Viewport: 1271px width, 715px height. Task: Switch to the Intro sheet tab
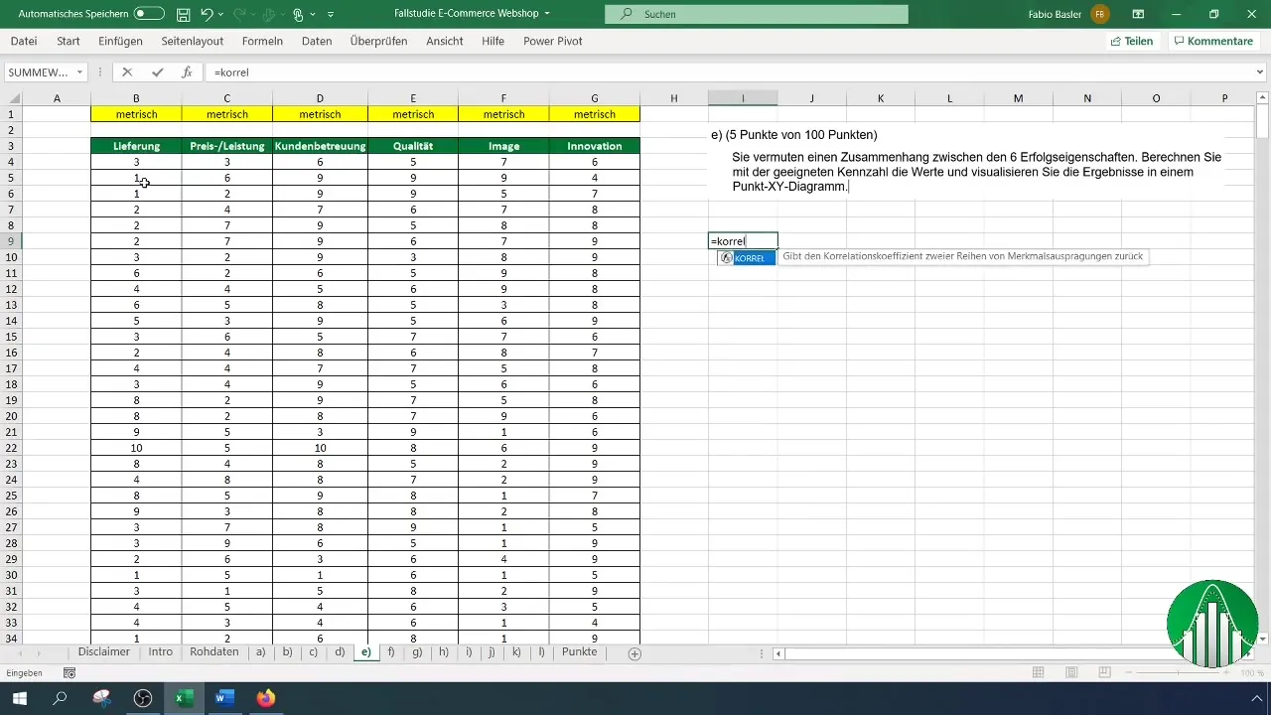pyautogui.click(x=161, y=652)
